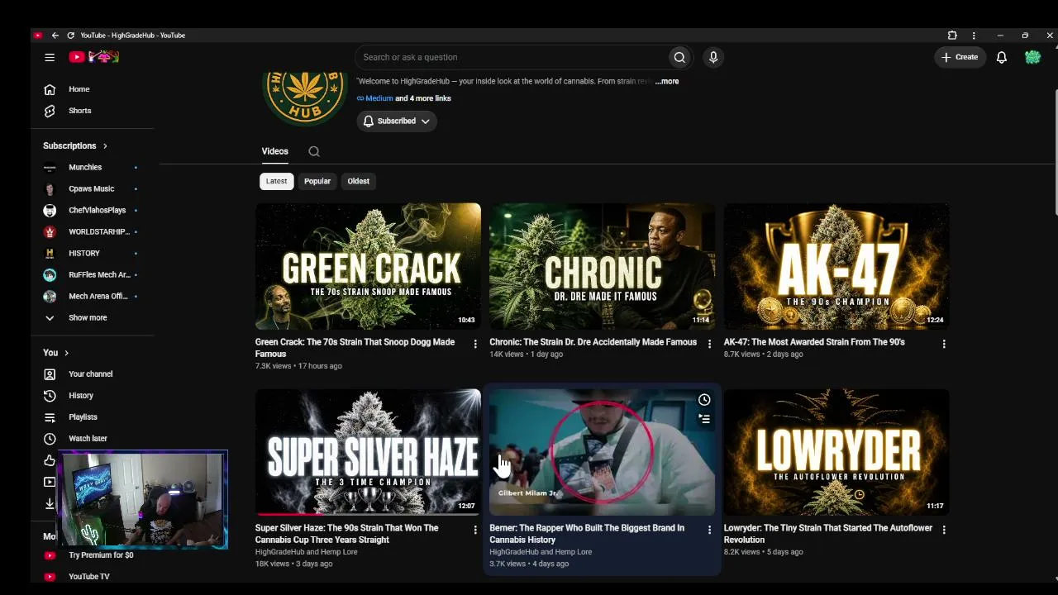Open the account avatar menu
Screen dimensions: 1058x595
point(1032,57)
